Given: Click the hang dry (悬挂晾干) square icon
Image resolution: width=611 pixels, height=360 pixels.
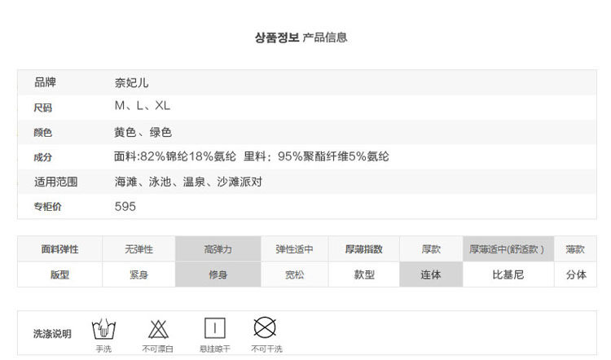Looking at the screenshot, I should tap(215, 328).
